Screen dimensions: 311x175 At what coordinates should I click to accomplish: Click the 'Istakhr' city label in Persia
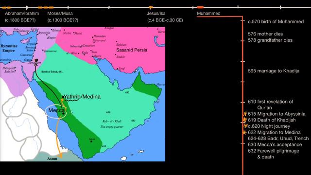point(121,57)
